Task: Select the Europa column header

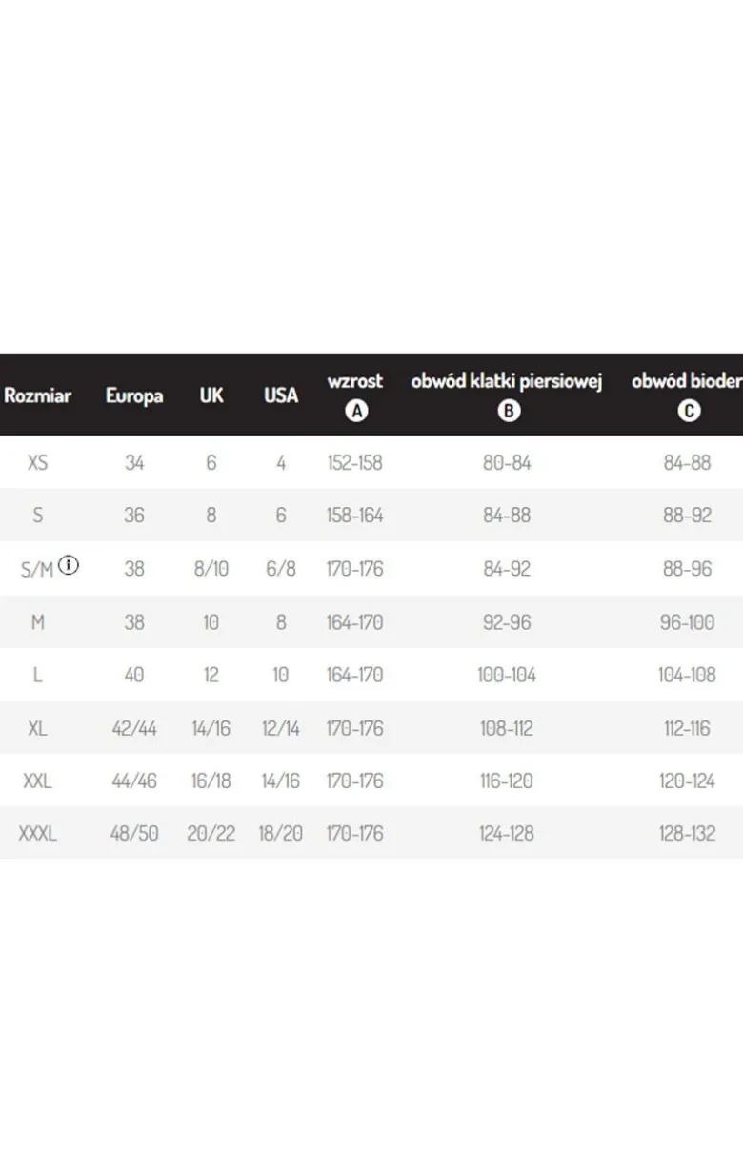Action: pos(134,395)
